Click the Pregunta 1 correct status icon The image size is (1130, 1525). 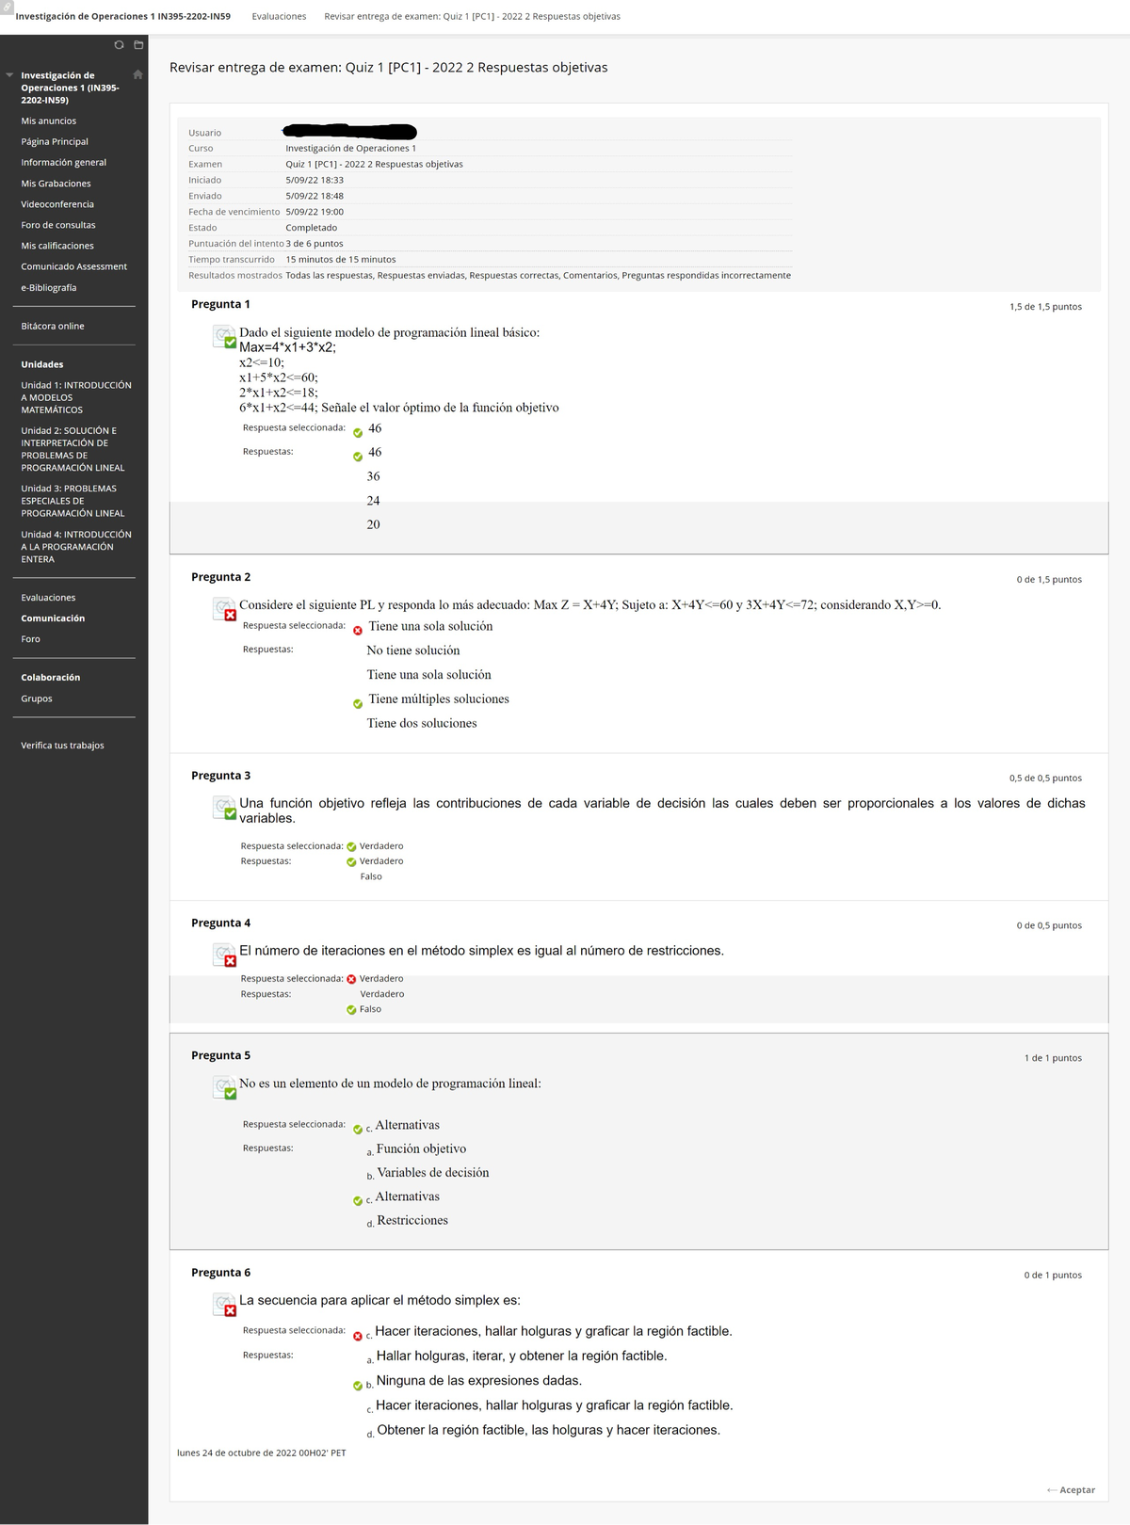pyautogui.click(x=224, y=337)
